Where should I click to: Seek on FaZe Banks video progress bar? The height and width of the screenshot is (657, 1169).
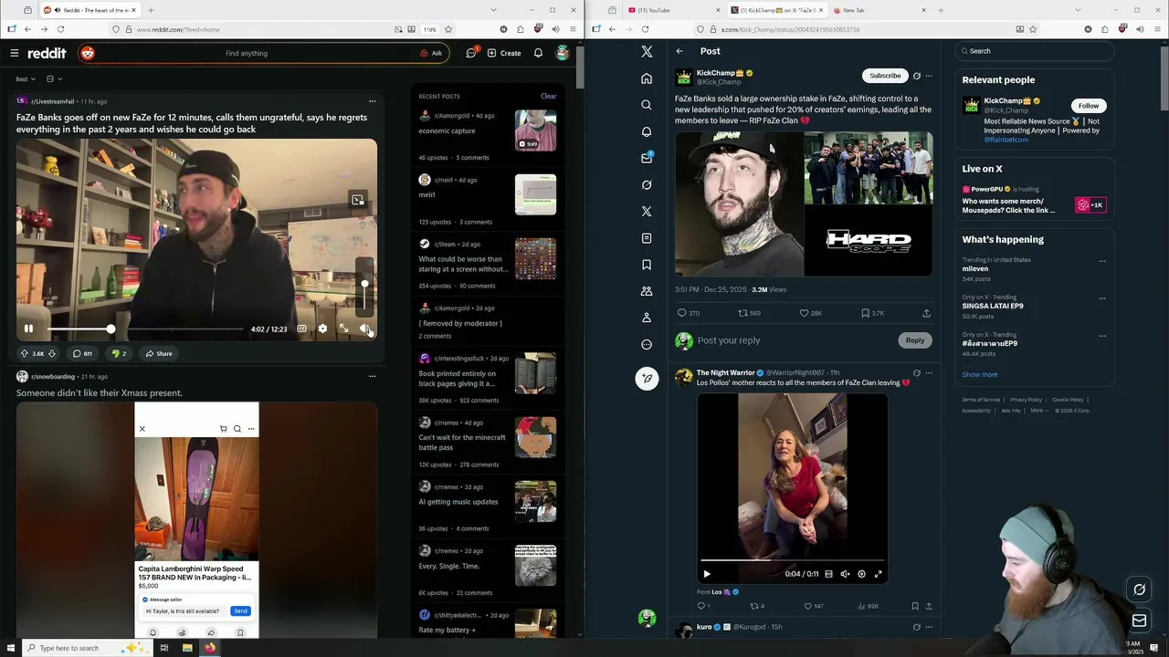pyautogui.click(x=145, y=328)
